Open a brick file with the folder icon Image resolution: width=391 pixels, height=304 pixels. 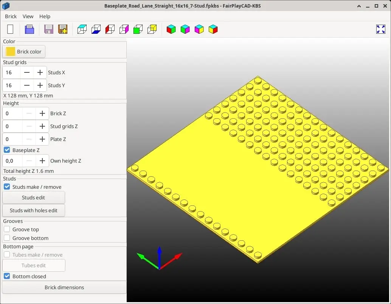pos(29,29)
